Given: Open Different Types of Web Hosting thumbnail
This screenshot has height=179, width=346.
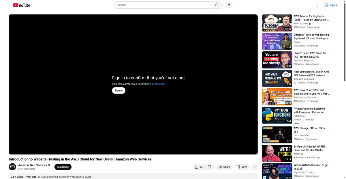Looking at the screenshot, I should coord(277,41).
